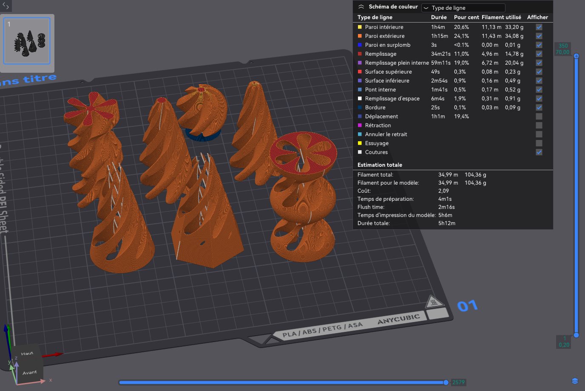
Task: Toggle the Coutures visibility checkbox
Action: coord(539,152)
